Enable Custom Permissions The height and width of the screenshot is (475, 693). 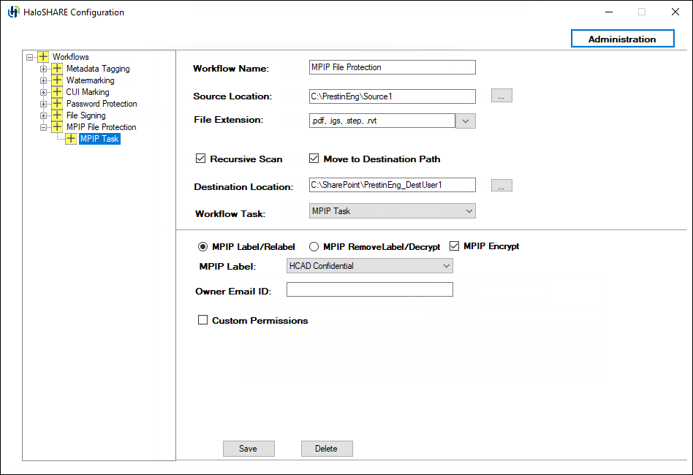203,319
